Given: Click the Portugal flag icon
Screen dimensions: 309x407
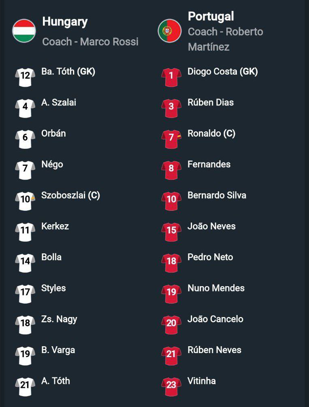Looking at the screenshot, I should [170, 31].
